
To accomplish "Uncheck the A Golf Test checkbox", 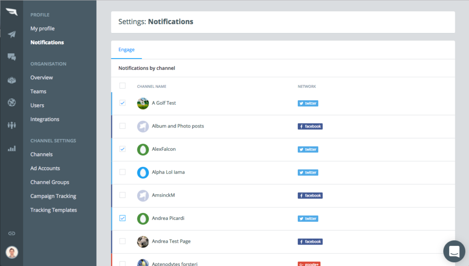I will 122,103.
